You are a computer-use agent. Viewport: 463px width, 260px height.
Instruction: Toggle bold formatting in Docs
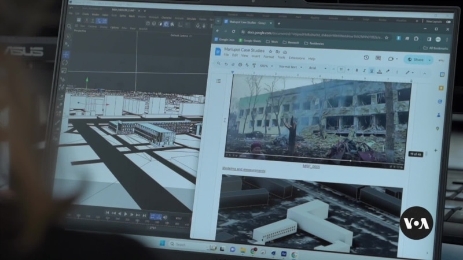pos(357,70)
